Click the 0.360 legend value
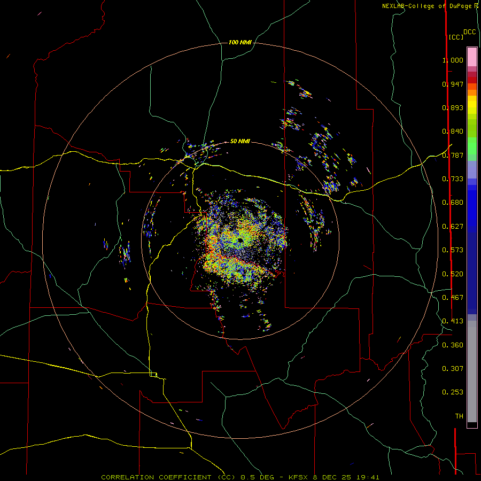481x481 pixels. pos(453,345)
